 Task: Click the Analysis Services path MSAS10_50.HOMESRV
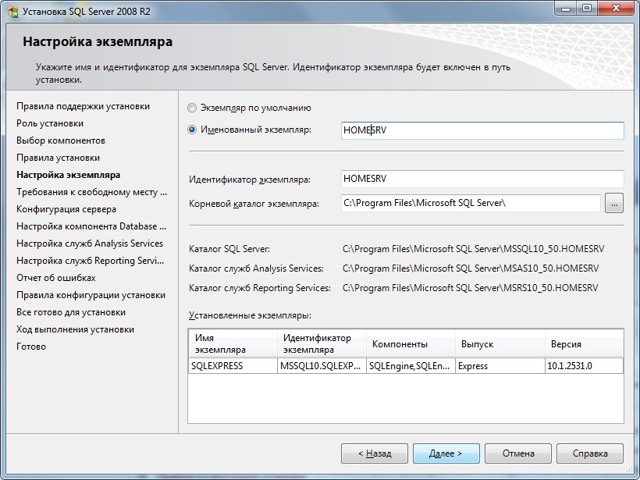pyautogui.click(x=471, y=268)
